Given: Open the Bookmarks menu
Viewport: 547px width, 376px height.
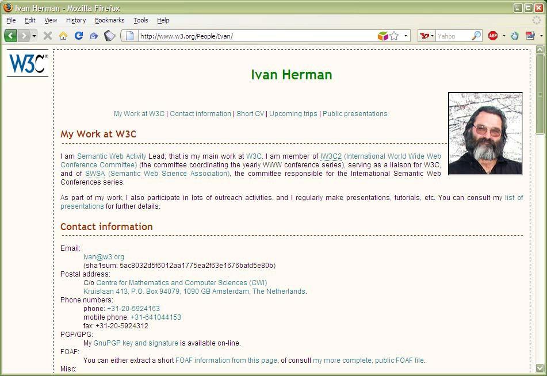Looking at the screenshot, I should point(109,20).
